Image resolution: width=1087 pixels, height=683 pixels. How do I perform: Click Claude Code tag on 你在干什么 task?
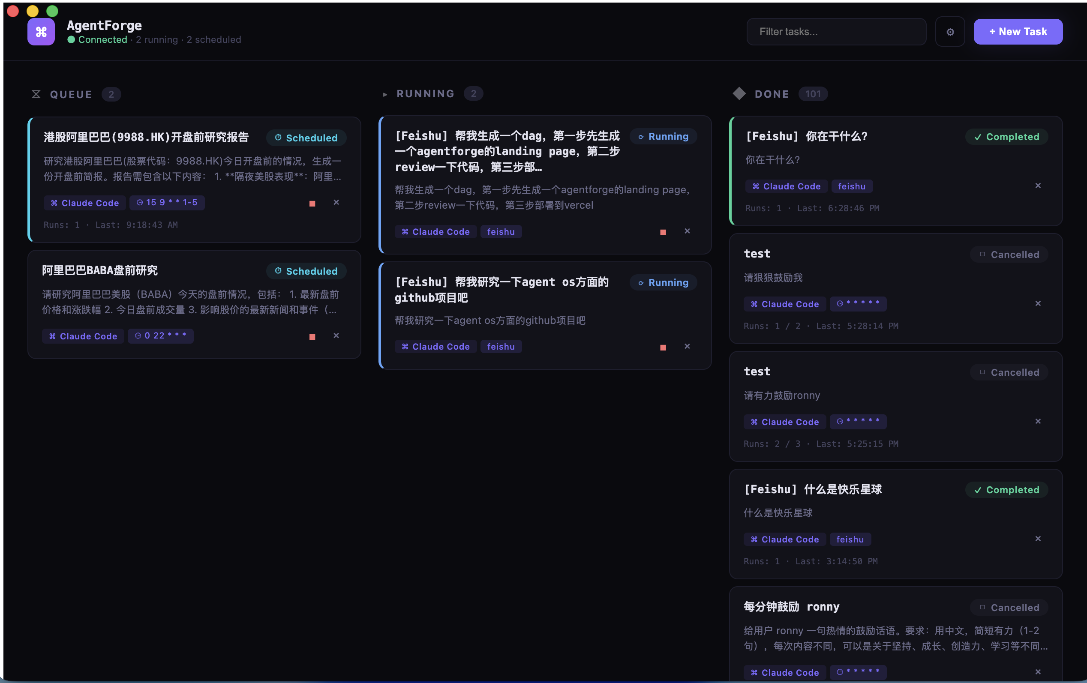pos(787,186)
